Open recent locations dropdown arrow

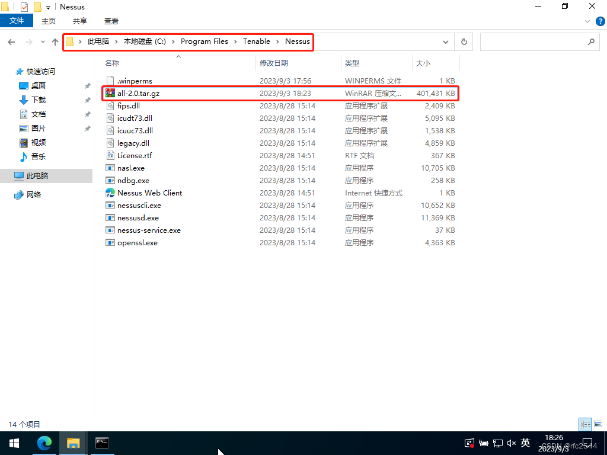coord(43,42)
